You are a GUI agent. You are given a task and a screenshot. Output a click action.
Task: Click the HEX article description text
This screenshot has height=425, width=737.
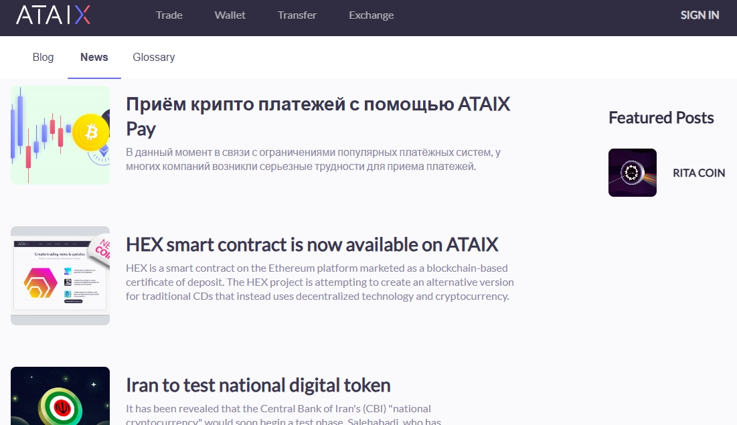point(320,282)
